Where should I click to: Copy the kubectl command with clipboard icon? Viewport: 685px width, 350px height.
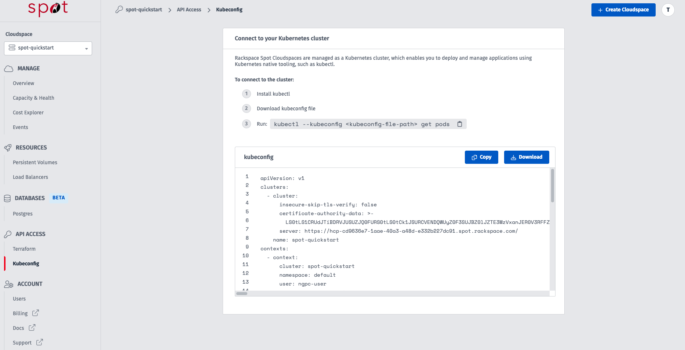pyautogui.click(x=459, y=124)
